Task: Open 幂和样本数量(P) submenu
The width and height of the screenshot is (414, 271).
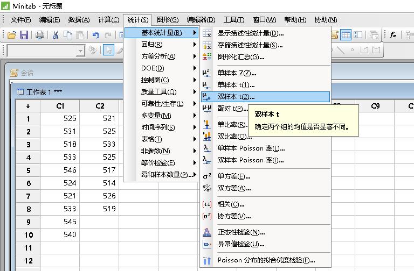Action: coord(161,175)
